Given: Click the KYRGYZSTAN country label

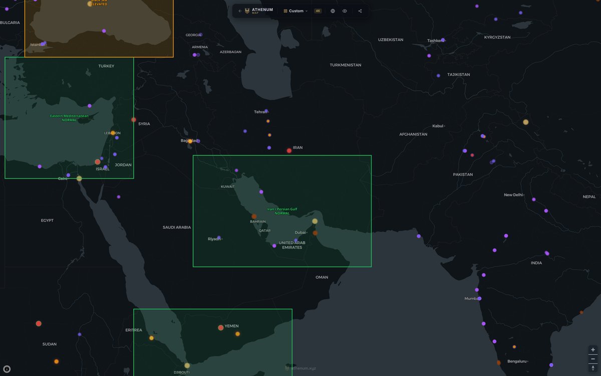Looking at the screenshot, I should (497, 37).
